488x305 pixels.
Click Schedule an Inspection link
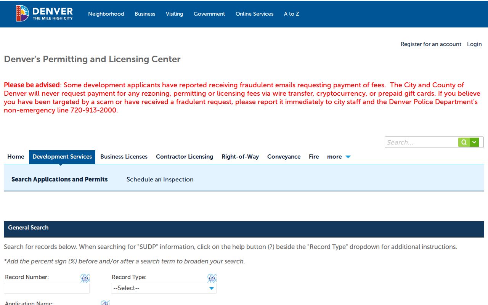pyautogui.click(x=160, y=179)
